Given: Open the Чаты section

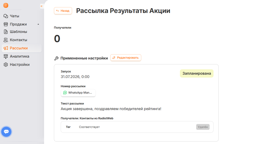Looking at the screenshot, I should click(15, 16).
